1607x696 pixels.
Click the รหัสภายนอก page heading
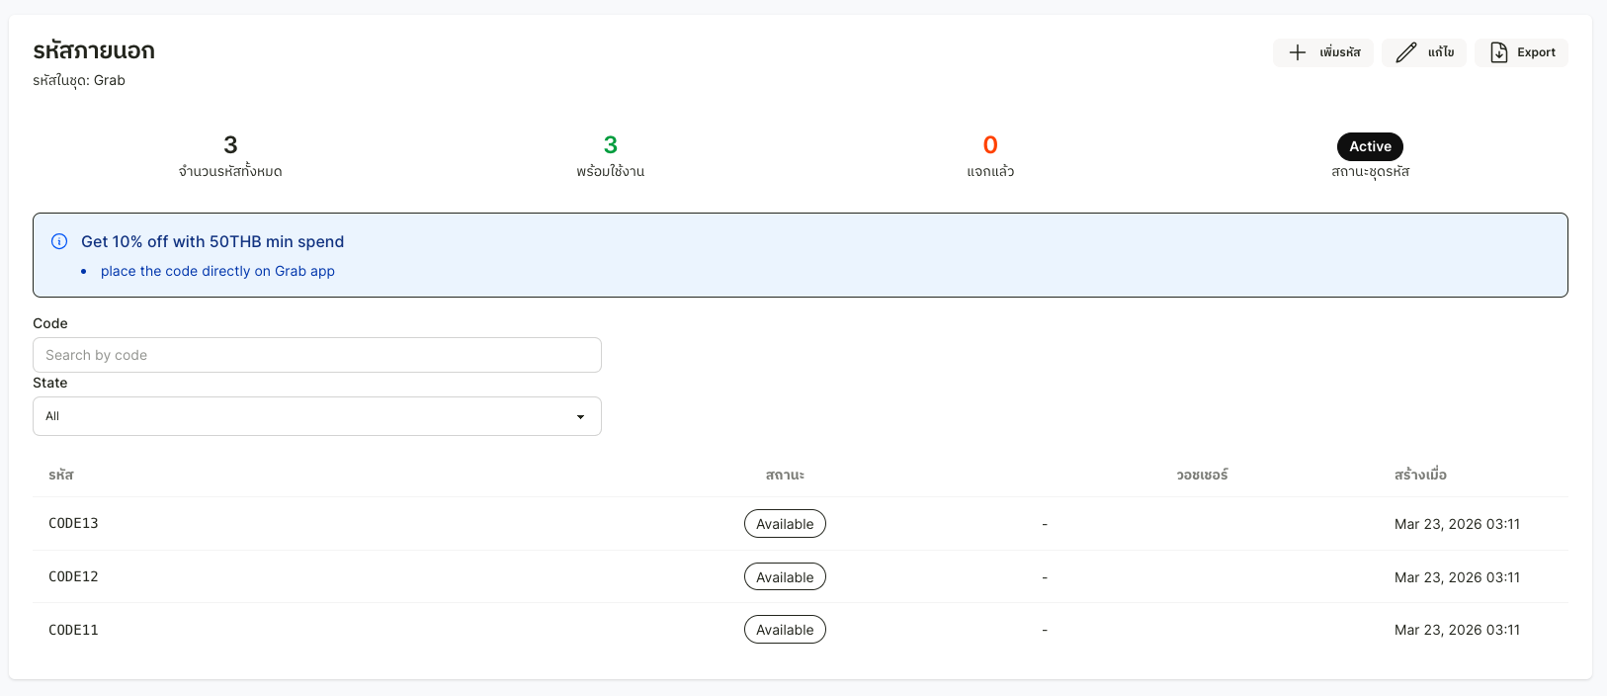click(94, 50)
